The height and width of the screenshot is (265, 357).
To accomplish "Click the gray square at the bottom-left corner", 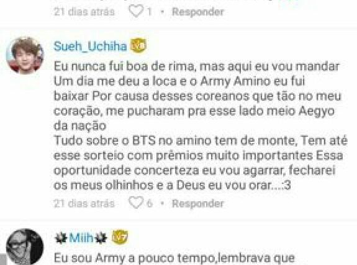I will (2, 260).
